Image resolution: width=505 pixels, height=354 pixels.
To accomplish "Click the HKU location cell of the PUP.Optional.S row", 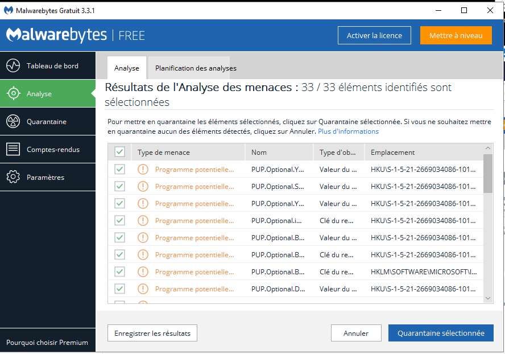I will click(423, 186).
